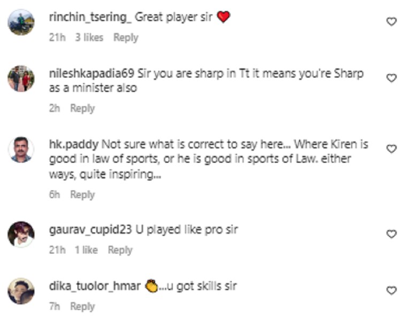Open nileshkapadia69's avatar

pyautogui.click(x=21, y=80)
